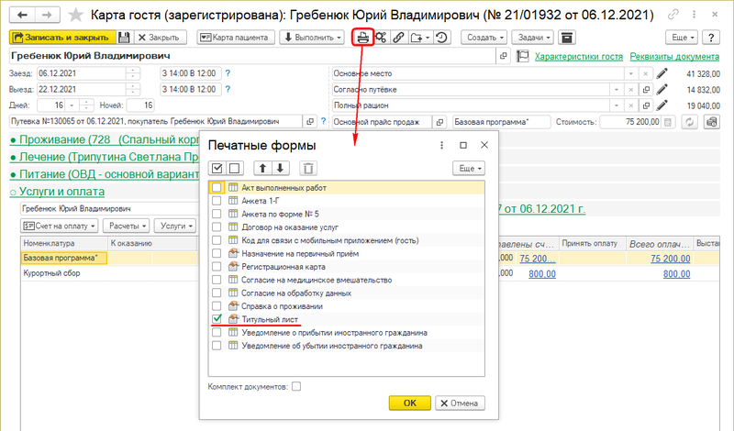This screenshot has width=734, height=431.
Task: Navigate forward with right arrow
Action: (47, 15)
